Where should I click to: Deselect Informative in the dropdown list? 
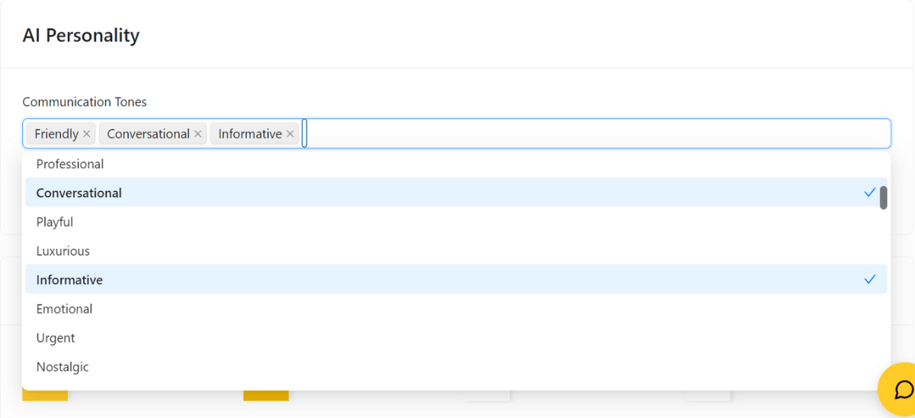tap(456, 279)
